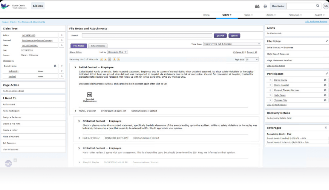
Task: Open the Page size dropdown
Action: pos(252,60)
